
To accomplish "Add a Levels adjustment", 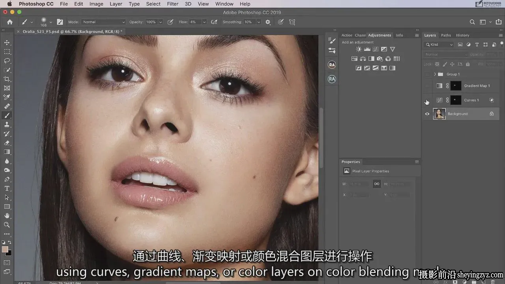I will [x=367, y=49].
